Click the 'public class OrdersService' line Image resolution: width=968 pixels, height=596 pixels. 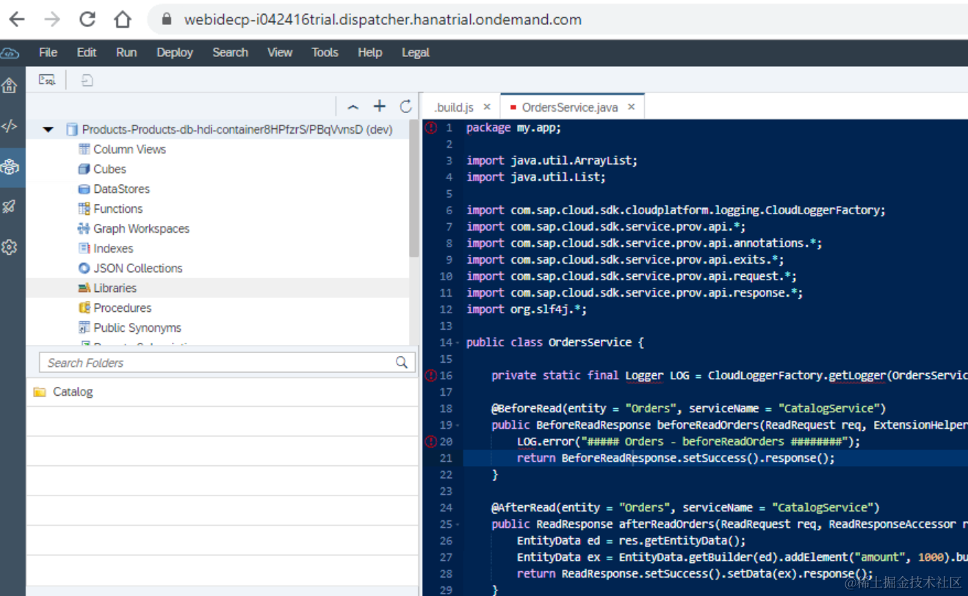(555, 342)
